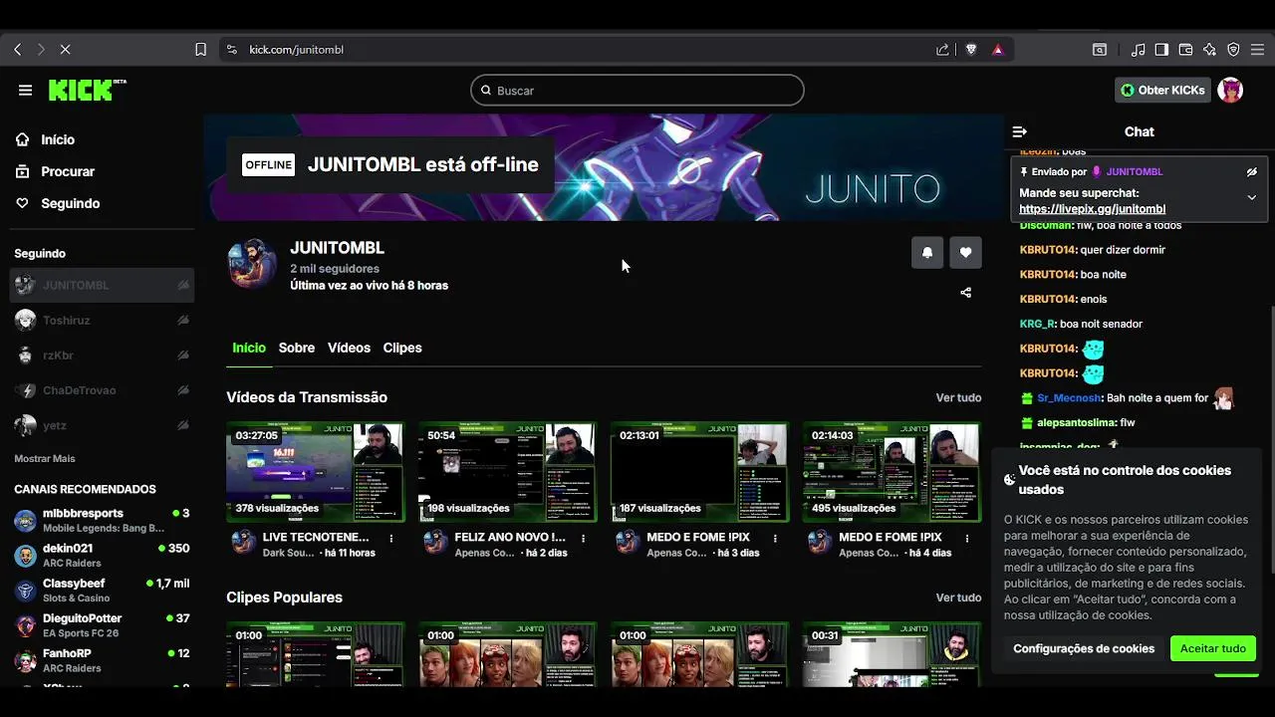The image size is (1275, 717).
Task: Open Procurar in the sidebar
Action: click(68, 171)
